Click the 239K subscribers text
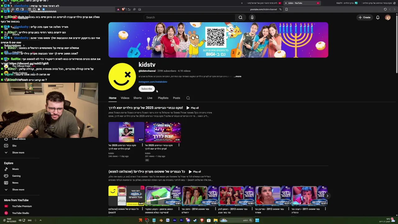 pos(167,71)
